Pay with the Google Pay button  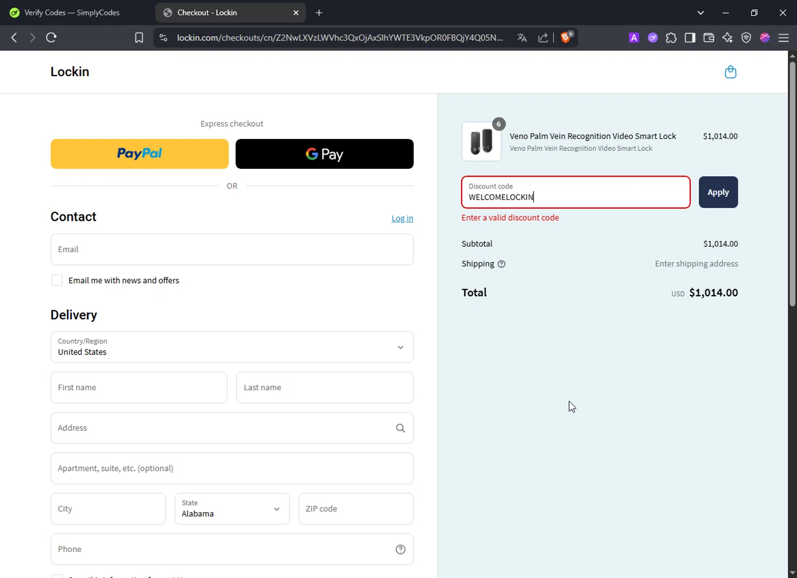325,154
